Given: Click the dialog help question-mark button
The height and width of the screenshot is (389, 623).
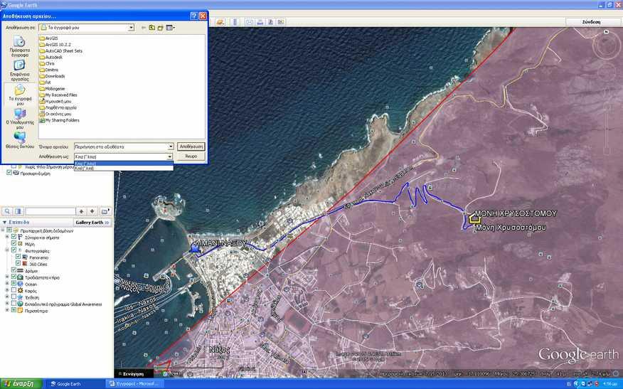Looking at the screenshot, I should point(194,16).
